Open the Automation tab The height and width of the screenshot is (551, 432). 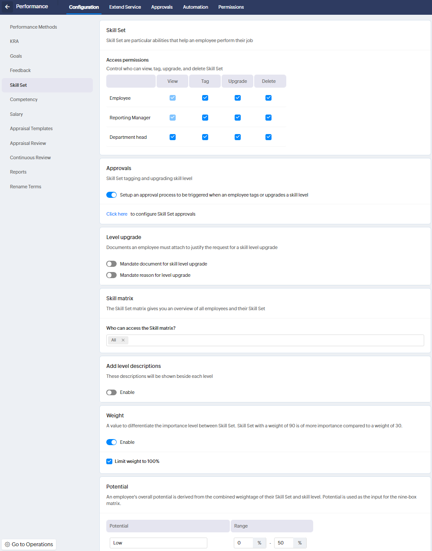(x=196, y=7)
